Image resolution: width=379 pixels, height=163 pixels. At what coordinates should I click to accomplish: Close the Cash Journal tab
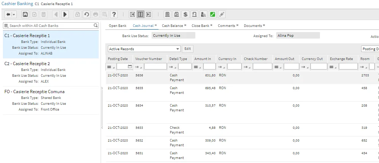[x=156, y=25]
